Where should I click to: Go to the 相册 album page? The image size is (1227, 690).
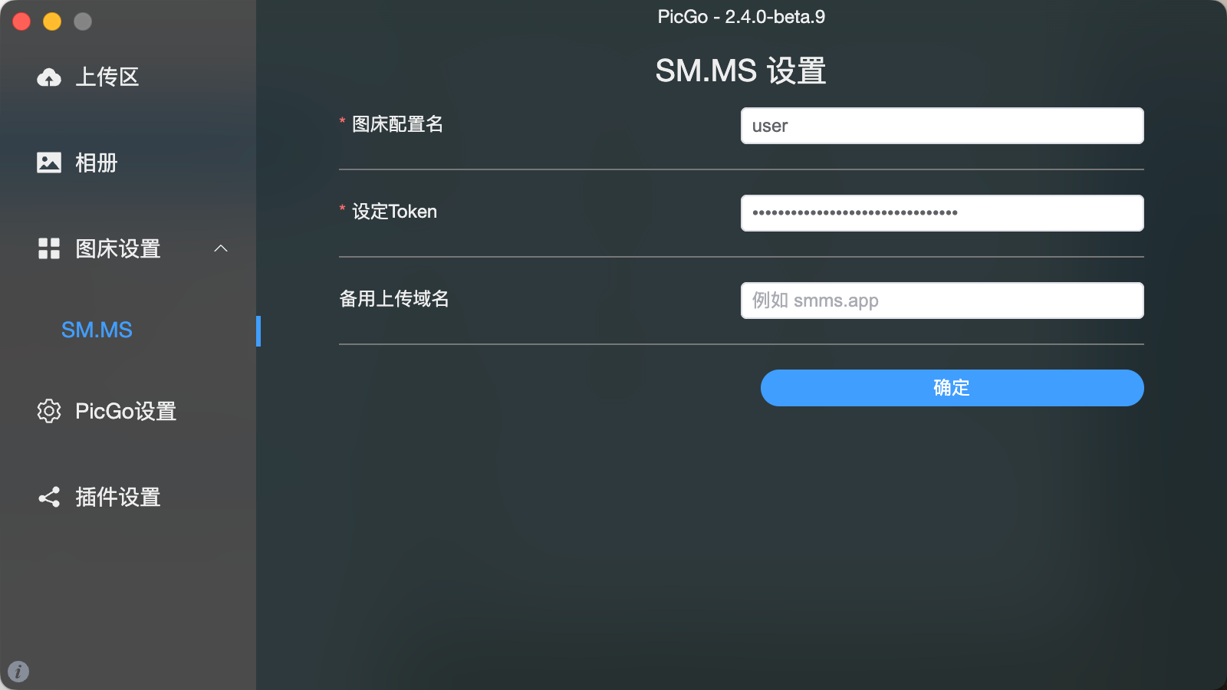coord(97,163)
